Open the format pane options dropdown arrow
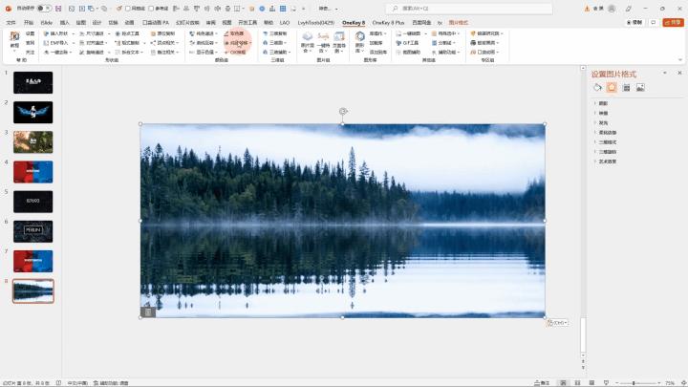Screen dimensions: 688x387 click(665, 73)
